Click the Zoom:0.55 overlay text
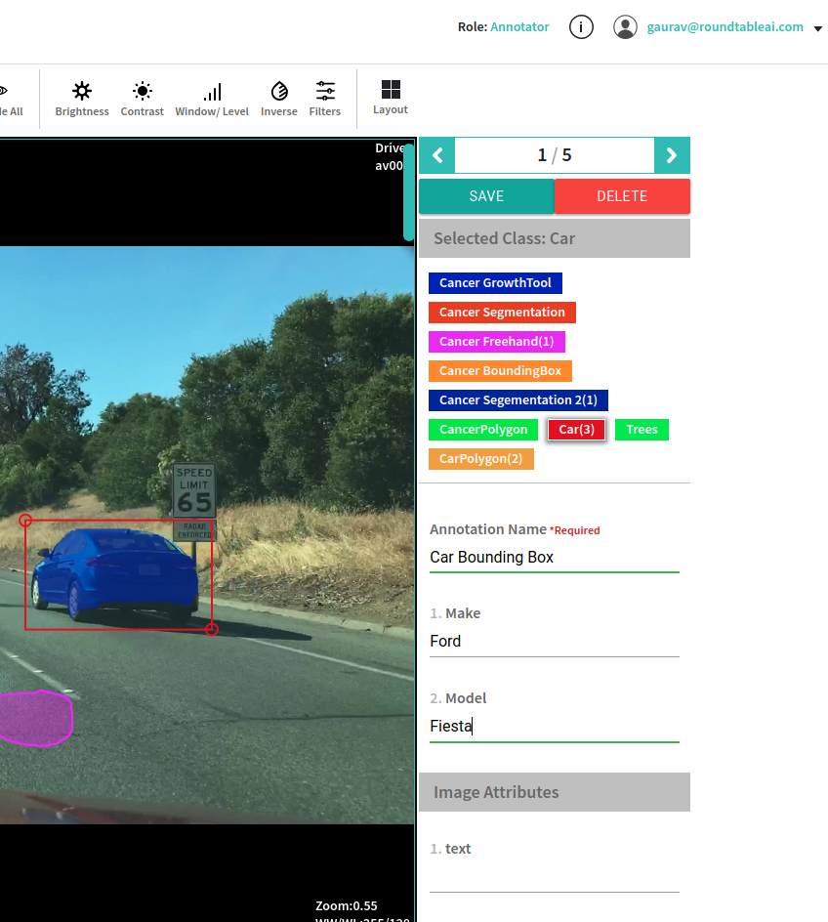Screen dimensions: 828x922 click(x=346, y=906)
